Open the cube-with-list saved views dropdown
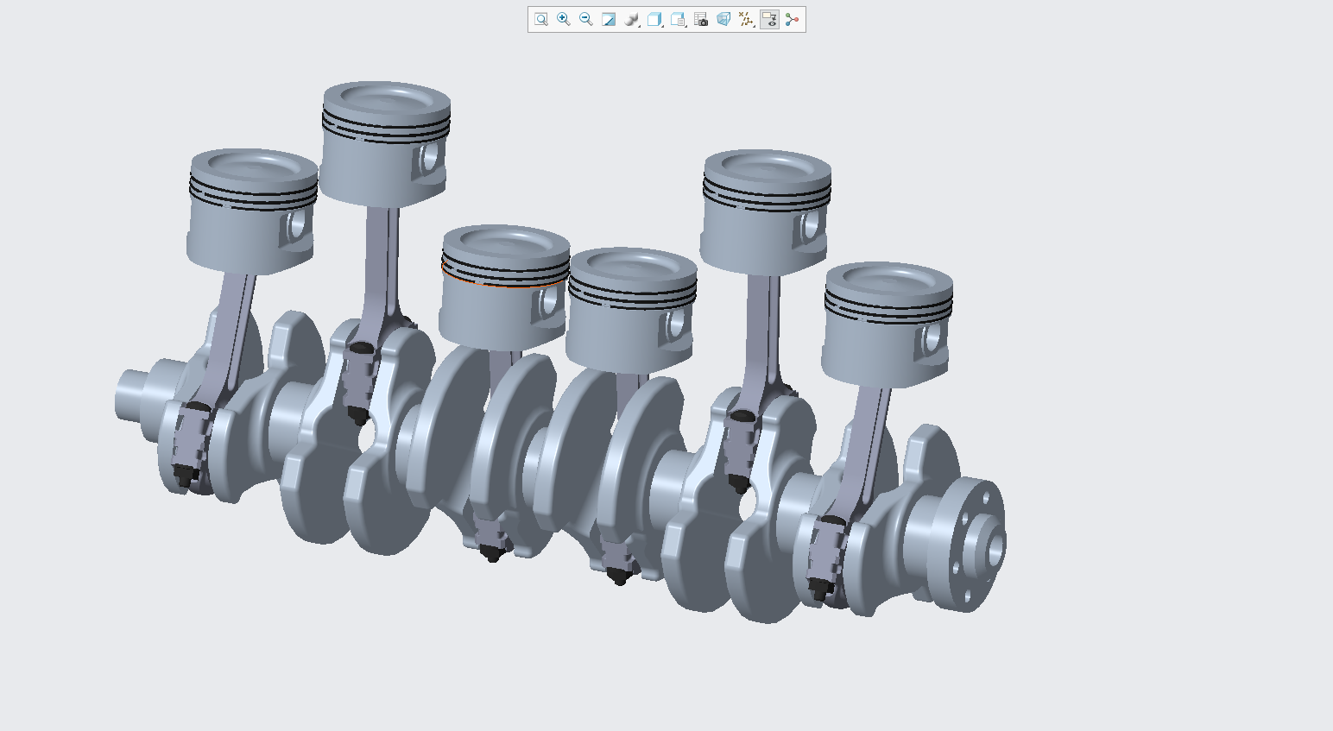This screenshot has height=731, width=1333. pyautogui.click(x=679, y=20)
